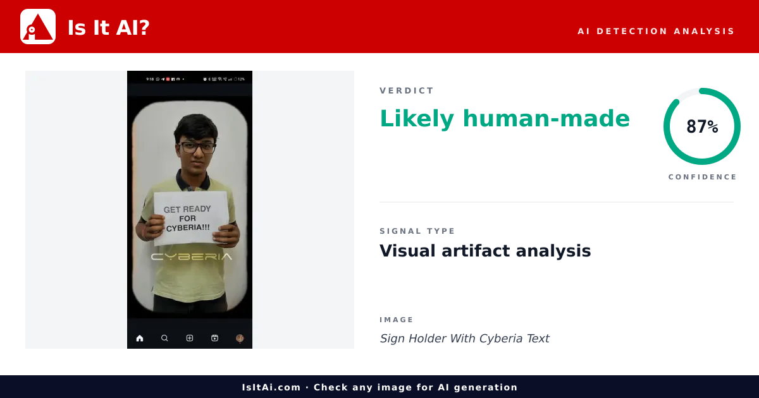The height and width of the screenshot is (398, 759).
Task: Click the Is It AI logo icon
Action: [x=38, y=27]
